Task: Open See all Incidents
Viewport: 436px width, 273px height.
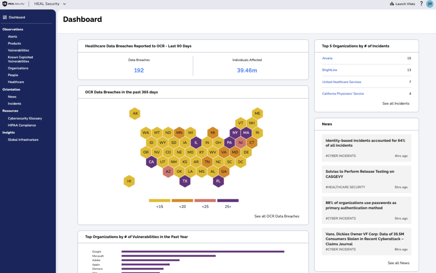Action: click(x=396, y=104)
